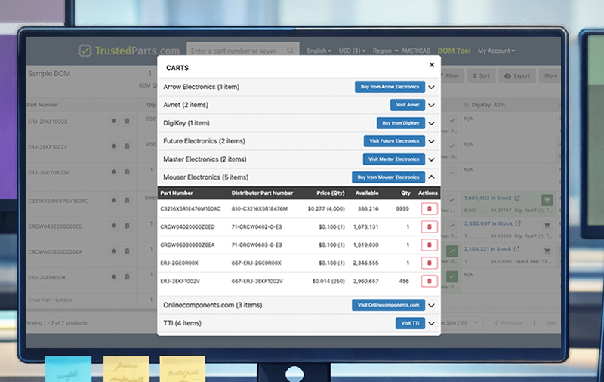Click cart icon beside 3,633,697 In Stock

(x=547, y=225)
